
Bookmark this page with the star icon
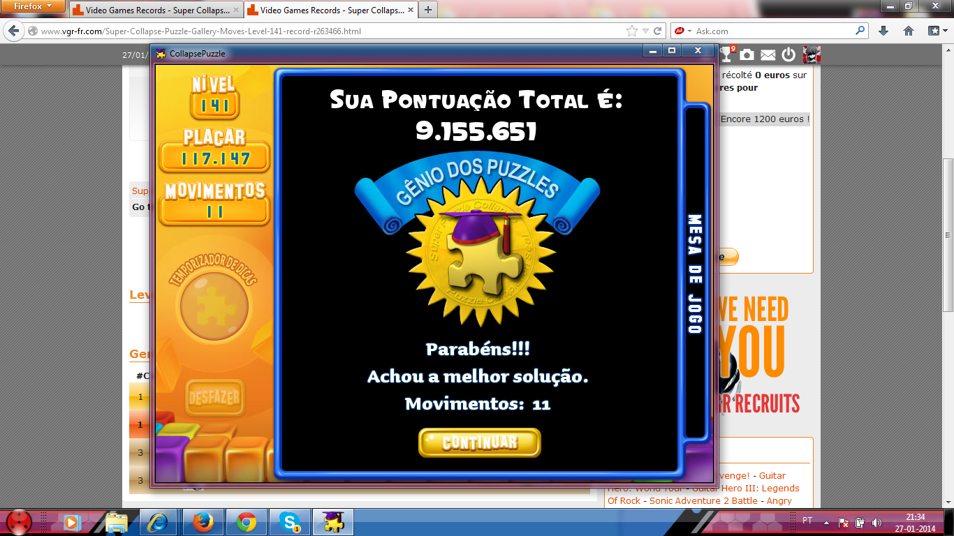(632, 31)
